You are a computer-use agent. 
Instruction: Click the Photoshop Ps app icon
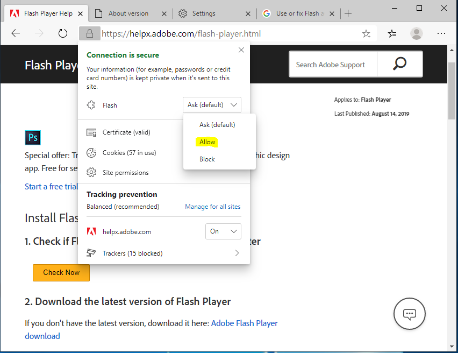(x=33, y=138)
